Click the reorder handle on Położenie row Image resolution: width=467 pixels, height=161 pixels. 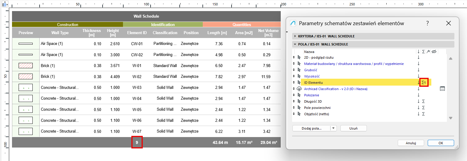pyautogui.click(x=294, y=95)
